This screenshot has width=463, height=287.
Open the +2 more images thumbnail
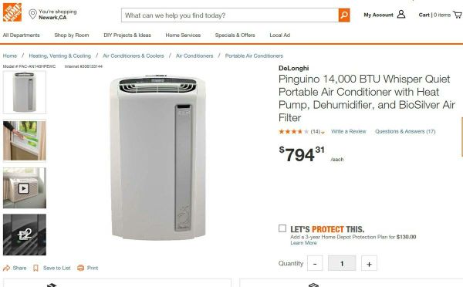[25, 235]
